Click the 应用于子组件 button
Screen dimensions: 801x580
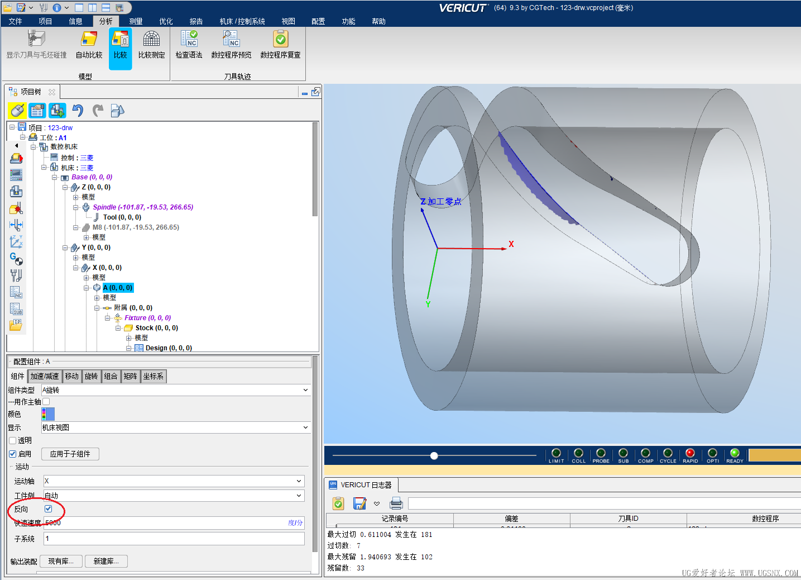(70, 454)
